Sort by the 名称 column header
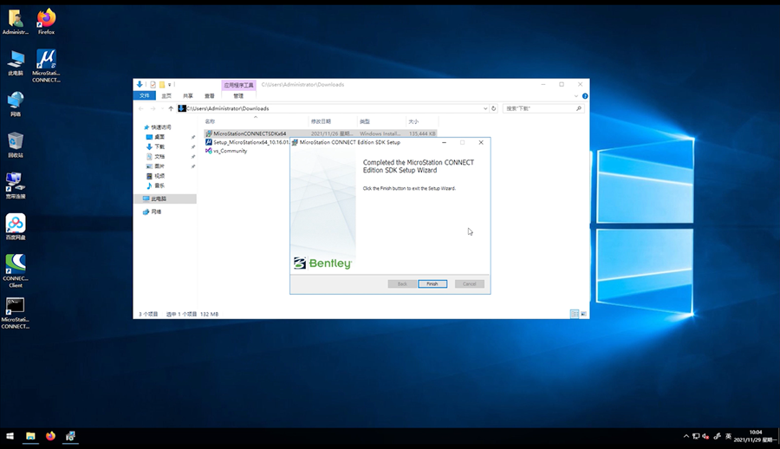Image resolution: width=780 pixels, height=449 pixels. click(210, 121)
